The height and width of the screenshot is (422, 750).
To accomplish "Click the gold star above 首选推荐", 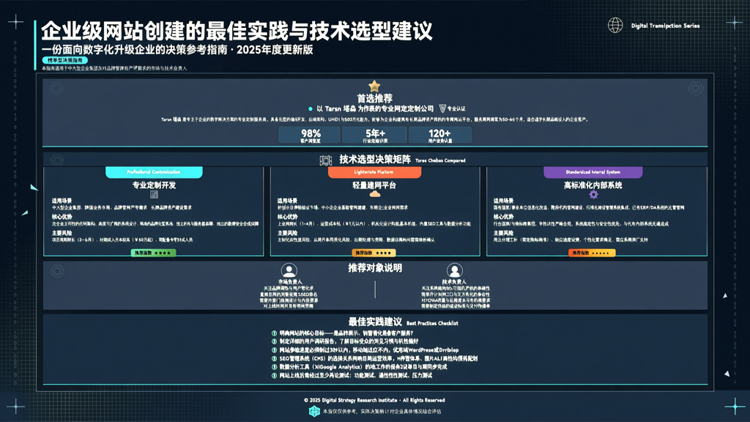I will pos(374,86).
